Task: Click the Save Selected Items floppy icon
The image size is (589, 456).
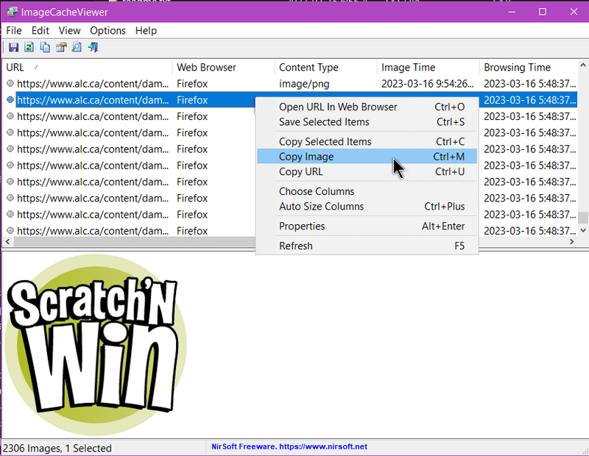Action: coord(13,47)
